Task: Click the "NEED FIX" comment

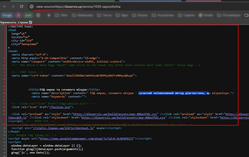Action: [41, 121]
